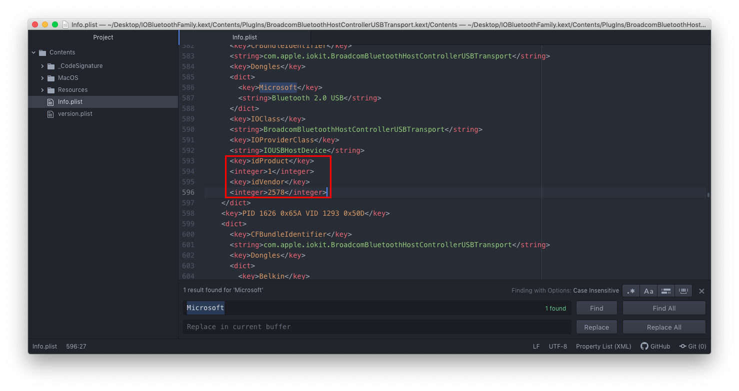Click the Replace button
Image resolution: width=739 pixels, height=391 pixels.
pos(596,327)
